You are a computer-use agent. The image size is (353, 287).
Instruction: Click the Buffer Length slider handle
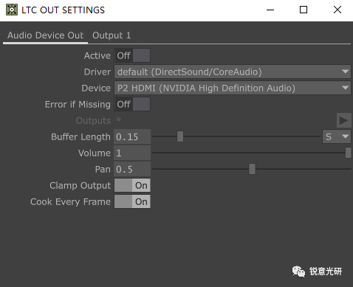point(180,136)
